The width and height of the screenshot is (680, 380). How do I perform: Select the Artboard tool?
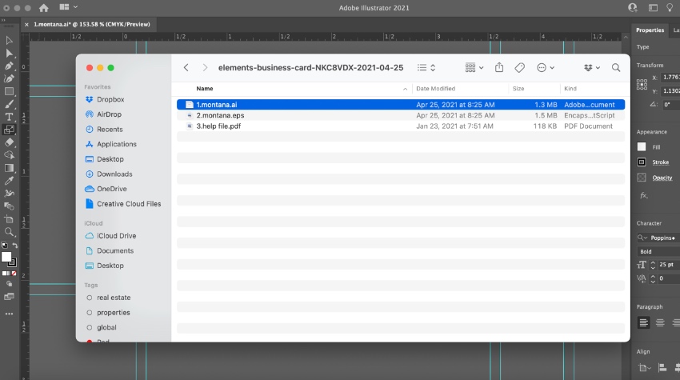click(9, 219)
